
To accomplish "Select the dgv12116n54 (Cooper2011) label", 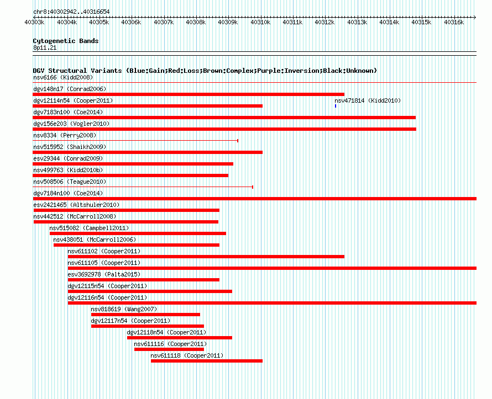I will click(x=107, y=297).
